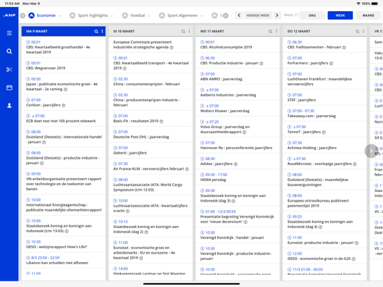Image resolution: width=383 pixels, height=287 pixels.
Task: Open ABN AMRO jaarverslag item
Action: tap(238, 76)
